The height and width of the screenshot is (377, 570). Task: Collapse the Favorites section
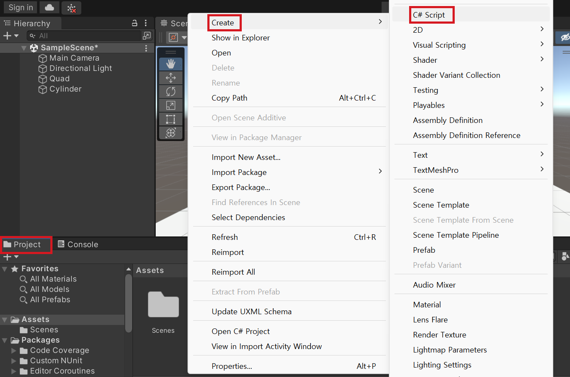(4, 269)
